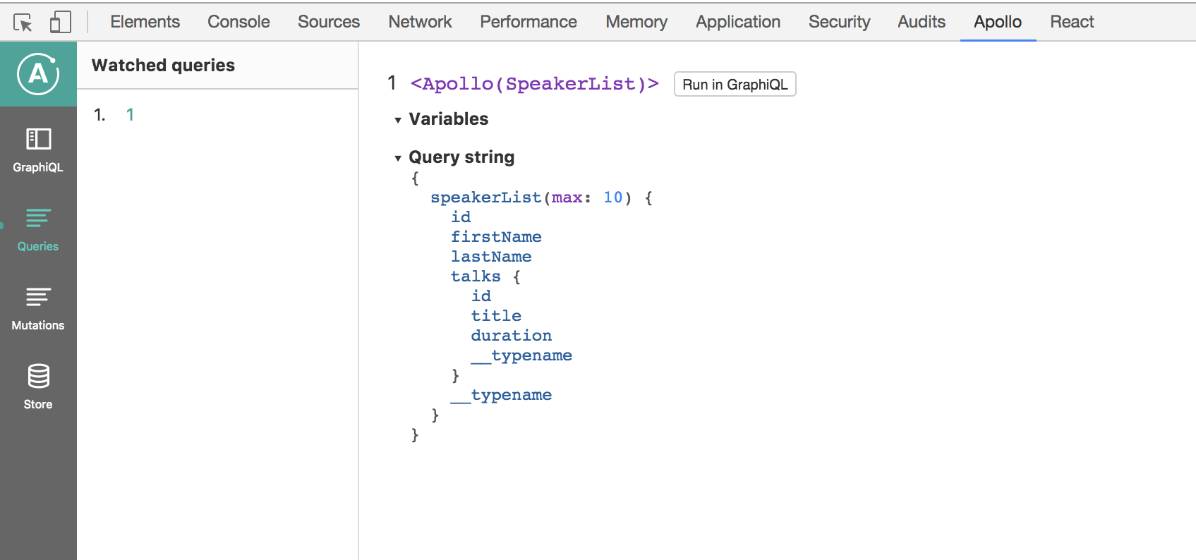Screen dimensions: 1196x560
Task: Select the Apollo tab
Action: [998, 22]
